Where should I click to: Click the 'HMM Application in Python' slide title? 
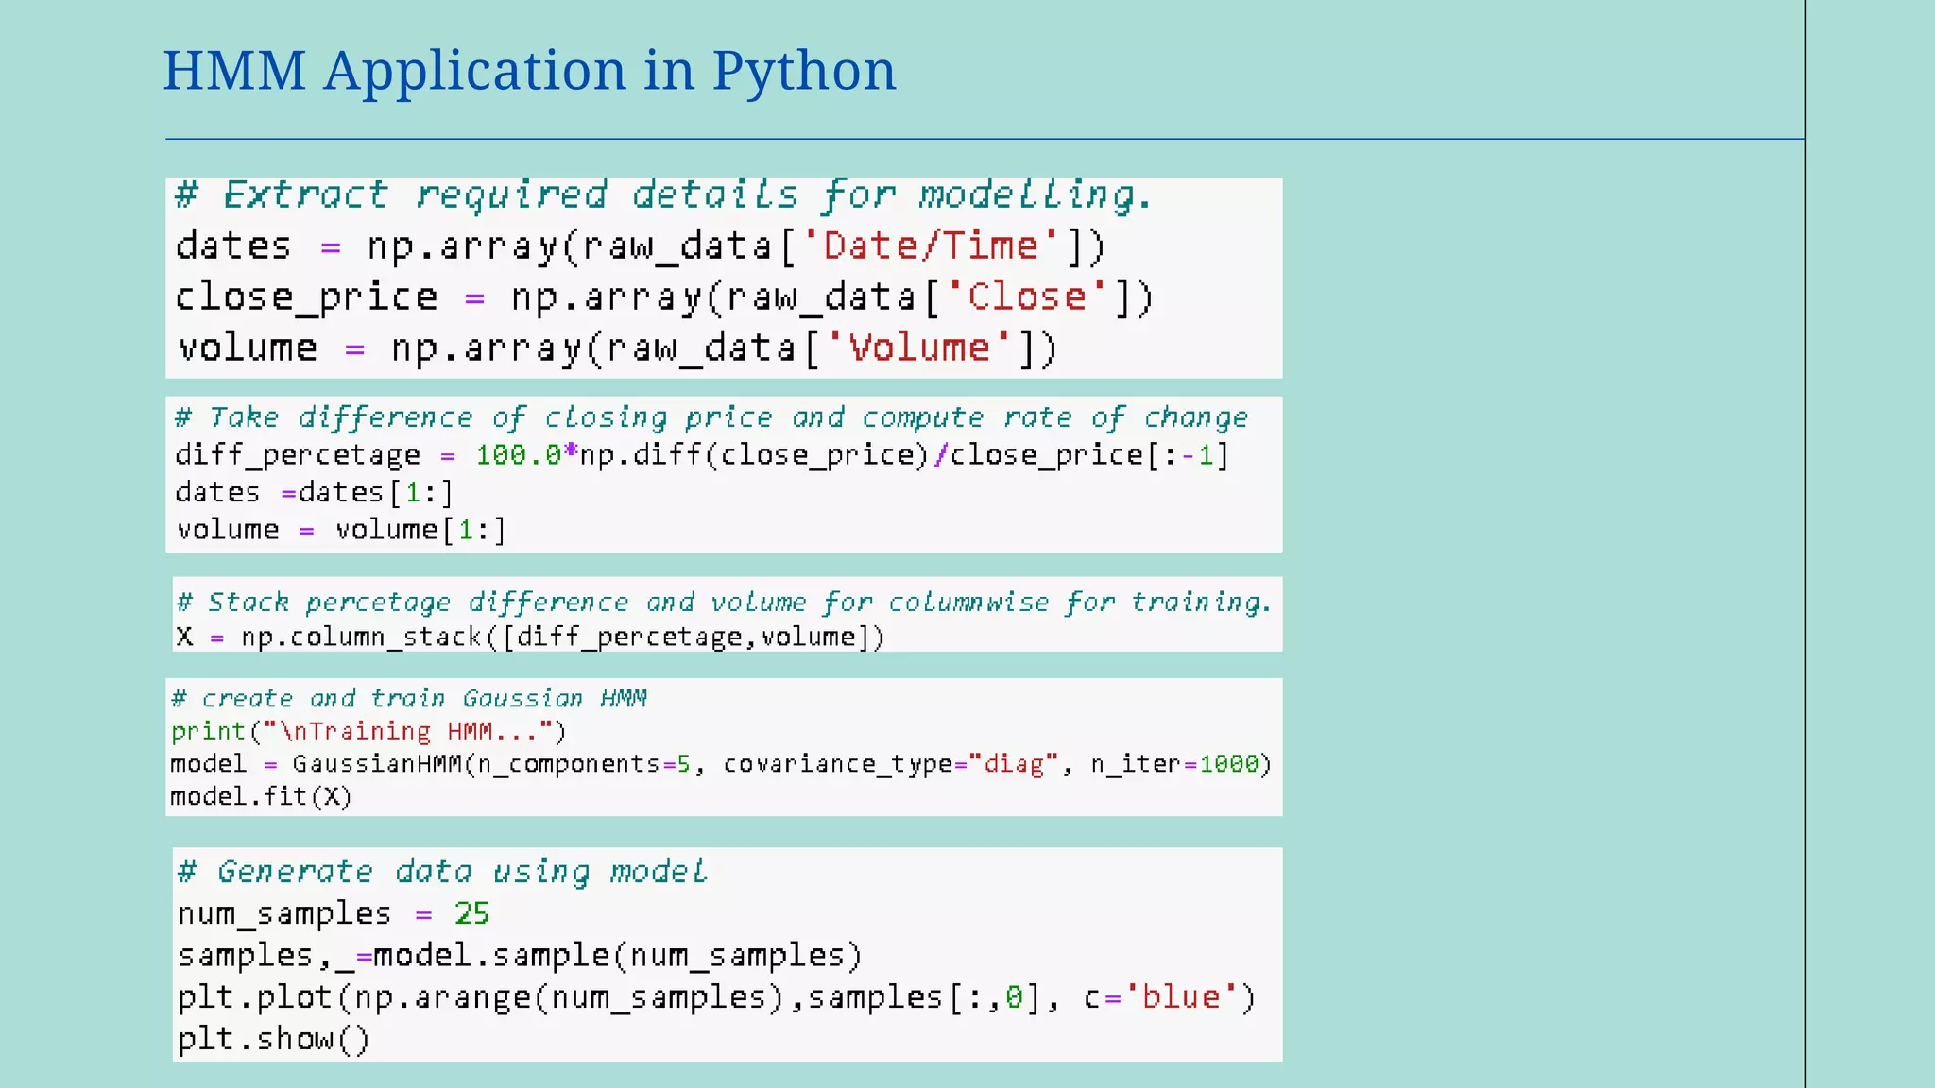pyautogui.click(x=529, y=72)
